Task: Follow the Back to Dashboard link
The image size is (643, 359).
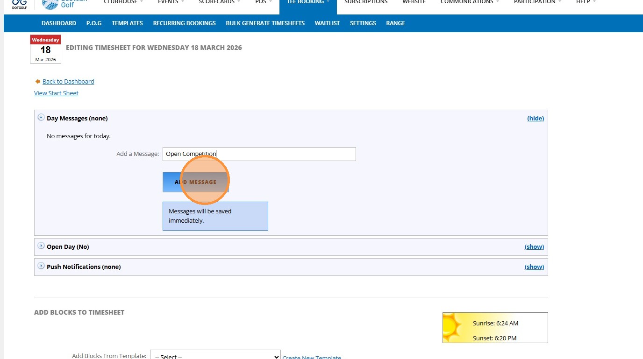Action: point(68,81)
